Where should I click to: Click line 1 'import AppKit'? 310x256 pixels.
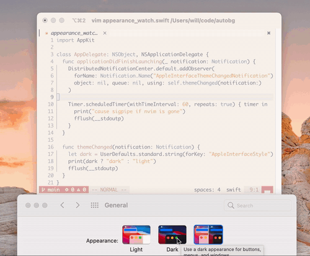76,40
